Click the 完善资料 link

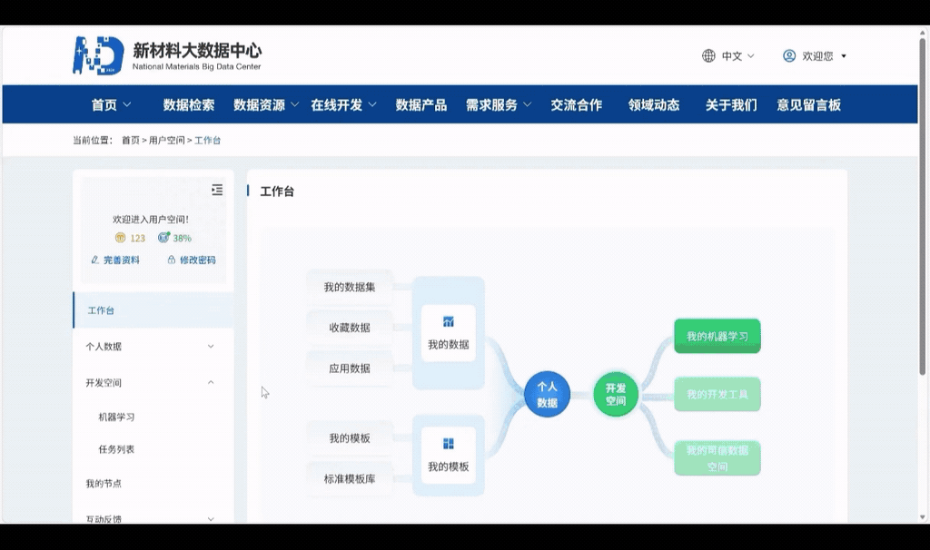(122, 260)
